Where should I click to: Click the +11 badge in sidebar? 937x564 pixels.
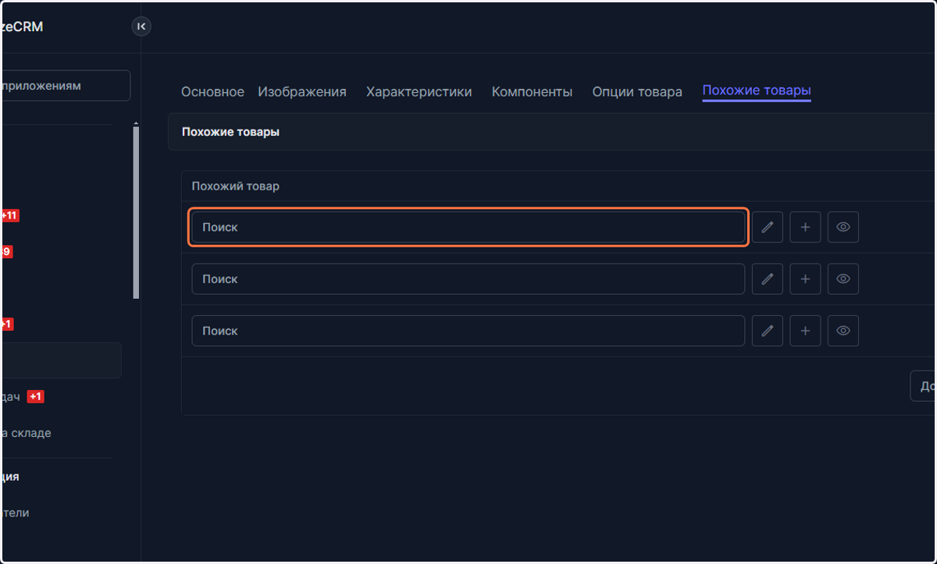(x=10, y=215)
